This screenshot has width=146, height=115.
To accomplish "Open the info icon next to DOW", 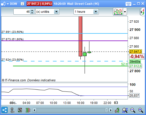I will (22, 4).
